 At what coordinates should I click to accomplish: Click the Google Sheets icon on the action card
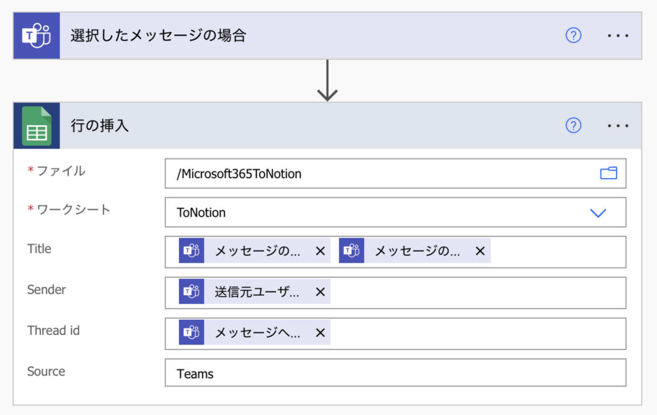(x=36, y=126)
